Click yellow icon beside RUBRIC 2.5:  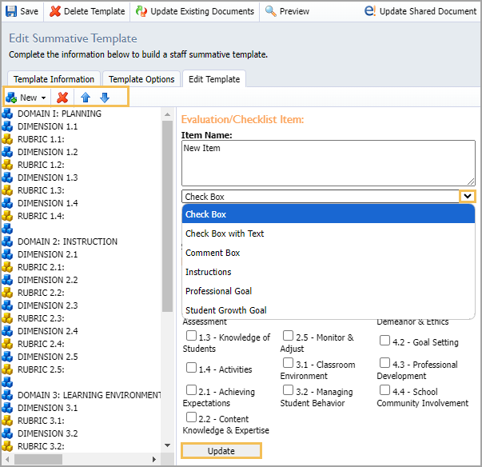point(7,369)
